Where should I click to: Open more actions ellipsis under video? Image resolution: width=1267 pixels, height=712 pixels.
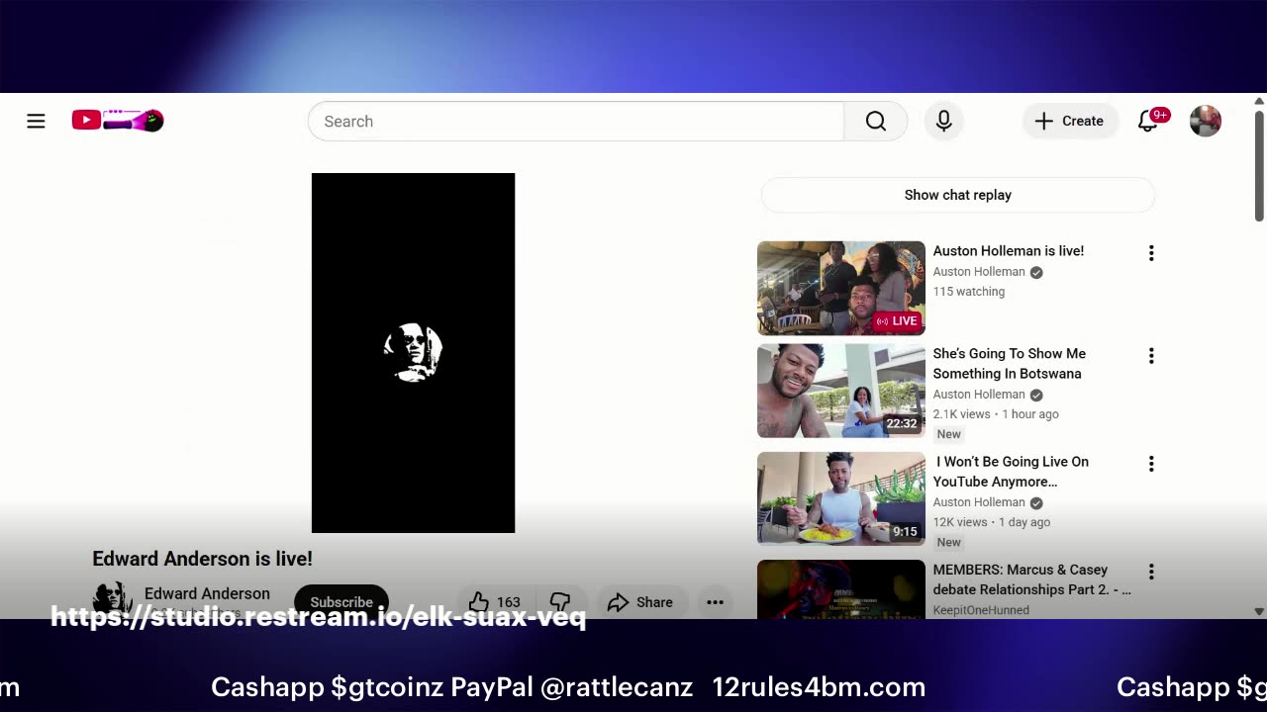(x=715, y=601)
